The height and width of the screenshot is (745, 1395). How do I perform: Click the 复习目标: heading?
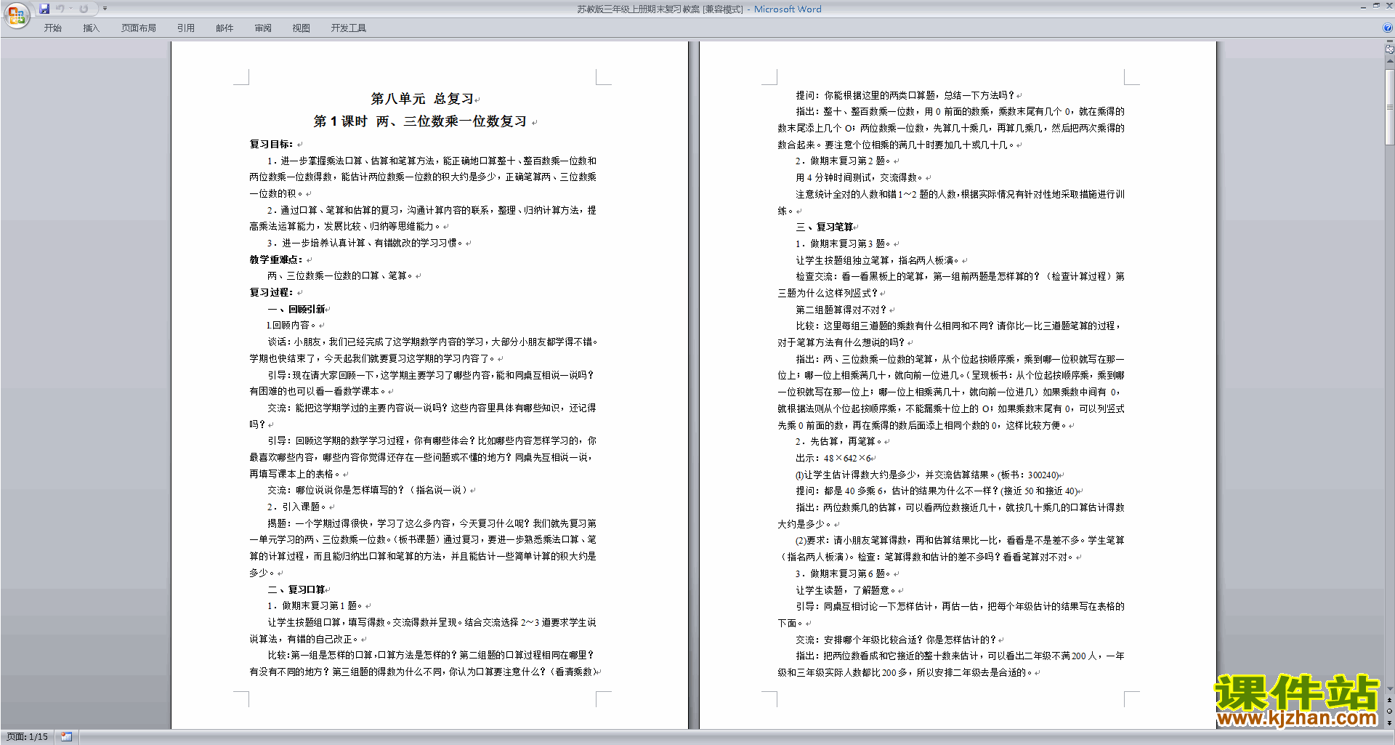[272, 145]
